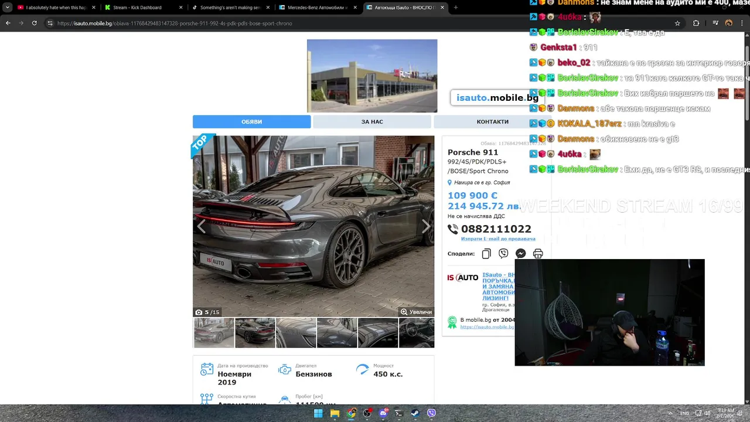Click the Бензинов engine type value
This screenshot has height=422, width=750.
[313, 374]
